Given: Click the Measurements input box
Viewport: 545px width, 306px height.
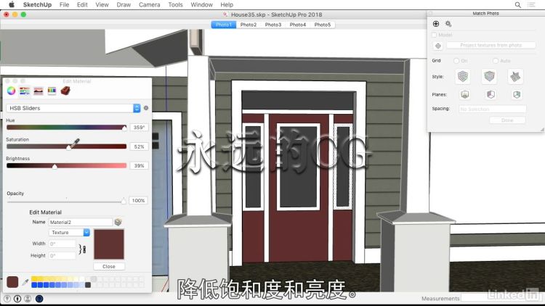Looking at the screenshot, I should pyautogui.click(x=501, y=298).
